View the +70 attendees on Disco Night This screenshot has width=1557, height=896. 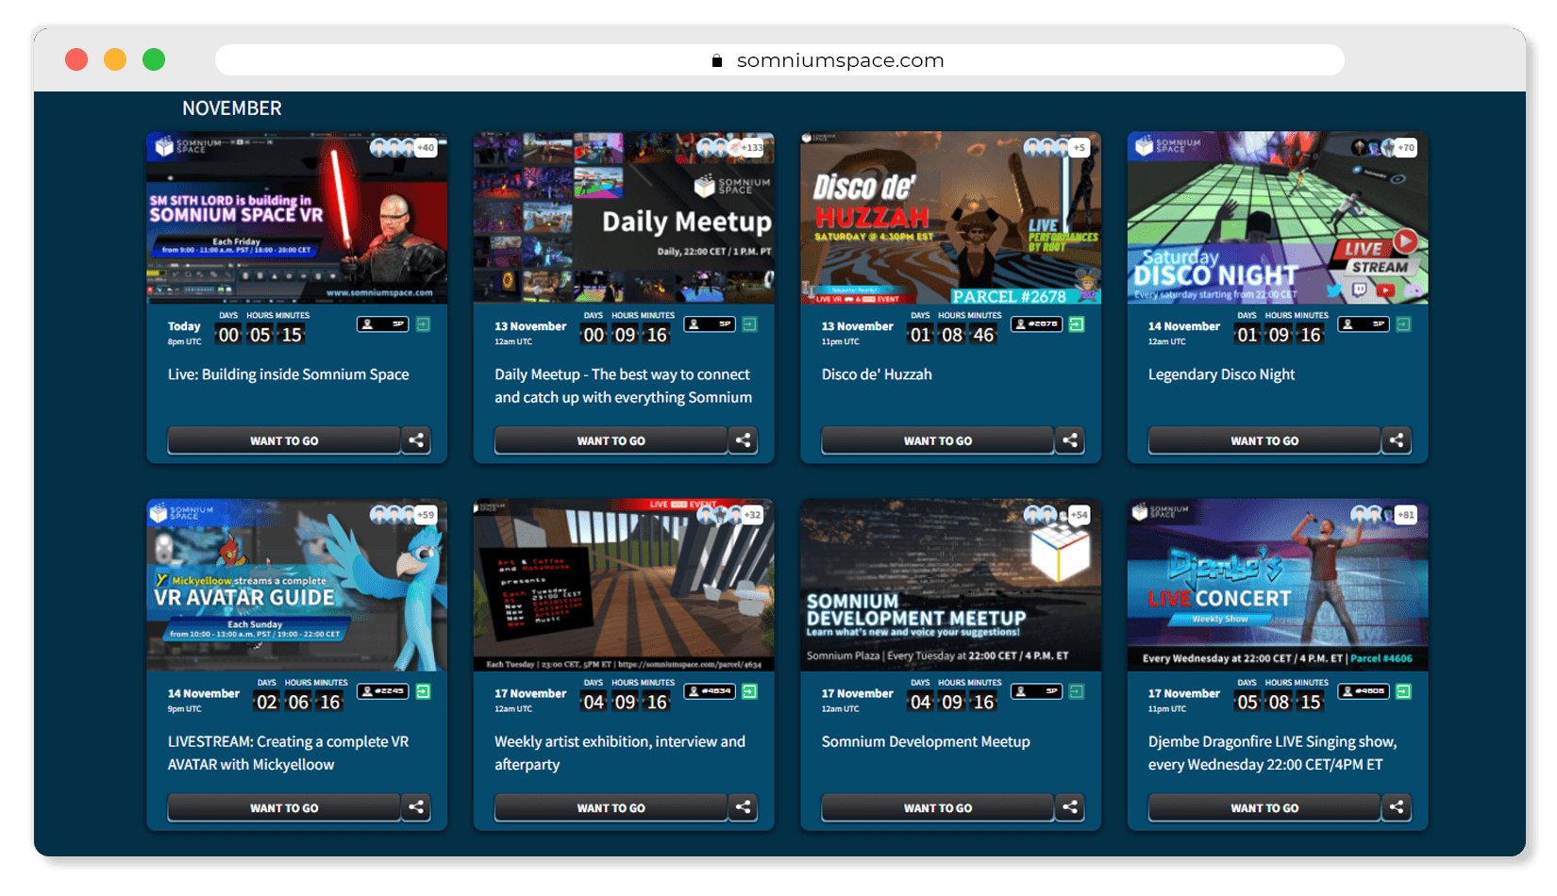point(1406,148)
